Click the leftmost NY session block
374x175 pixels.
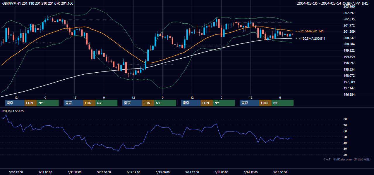pos(48,103)
